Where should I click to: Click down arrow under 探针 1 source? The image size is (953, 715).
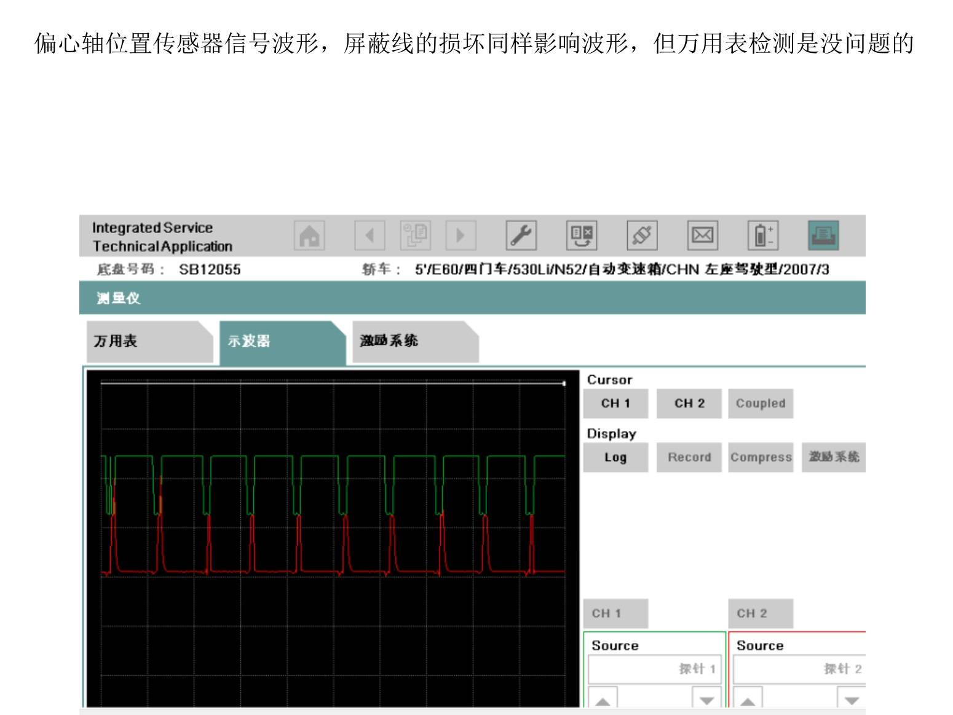pos(706,697)
